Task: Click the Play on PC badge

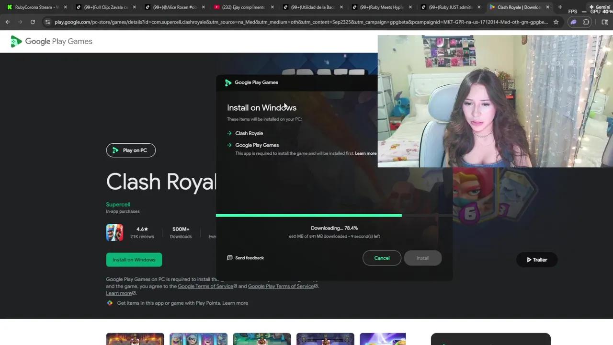Action: coord(131,150)
